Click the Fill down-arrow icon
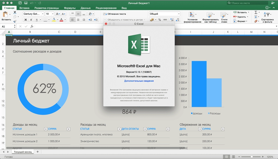The width and height of the screenshot is (278, 159). click(256, 17)
